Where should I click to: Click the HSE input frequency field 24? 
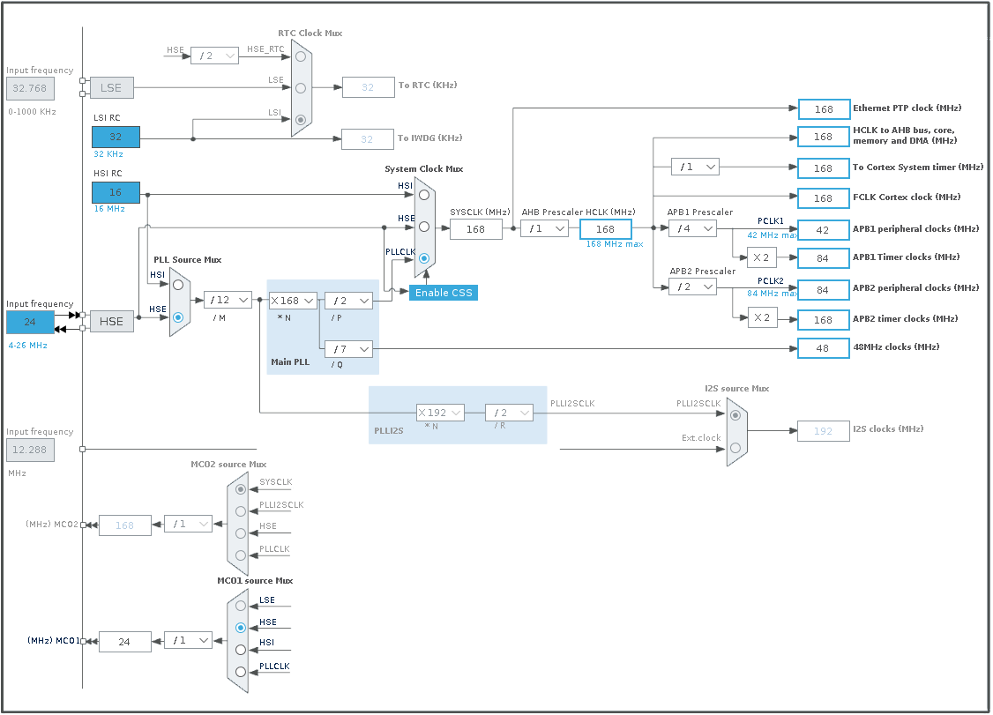[30, 322]
